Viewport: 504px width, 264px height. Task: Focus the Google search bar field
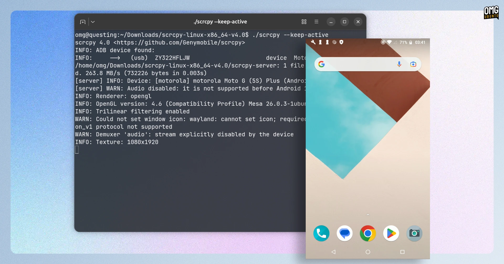(368, 64)
